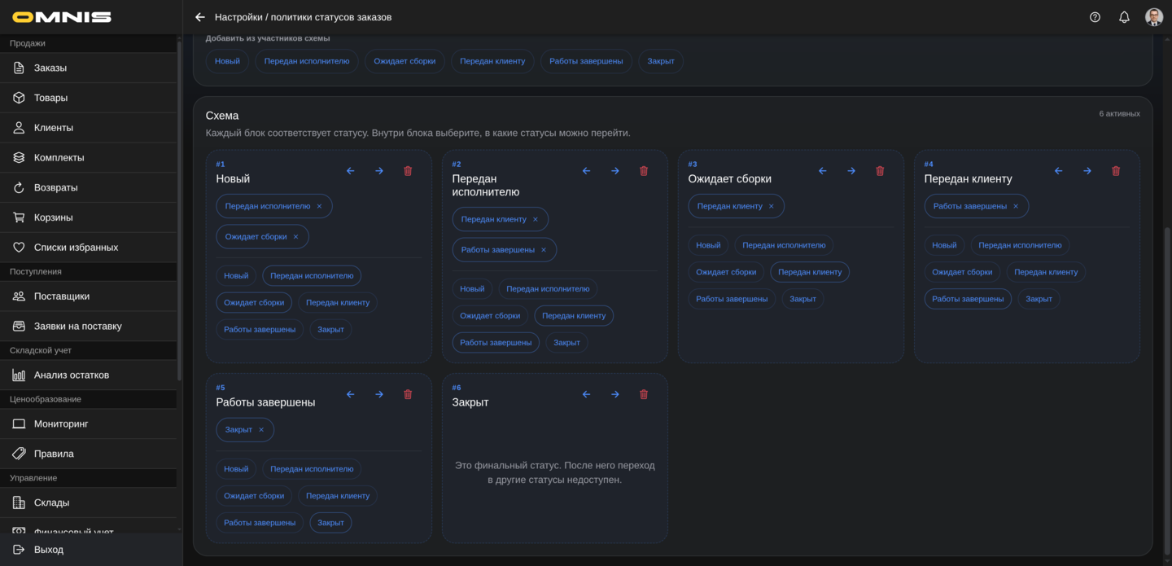
Task: Open Заказы in the sidebar
Action: pos(50,68)
